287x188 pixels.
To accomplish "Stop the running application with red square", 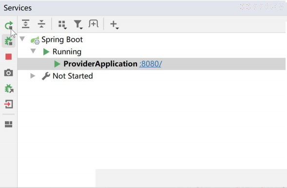I will [9, 57].
